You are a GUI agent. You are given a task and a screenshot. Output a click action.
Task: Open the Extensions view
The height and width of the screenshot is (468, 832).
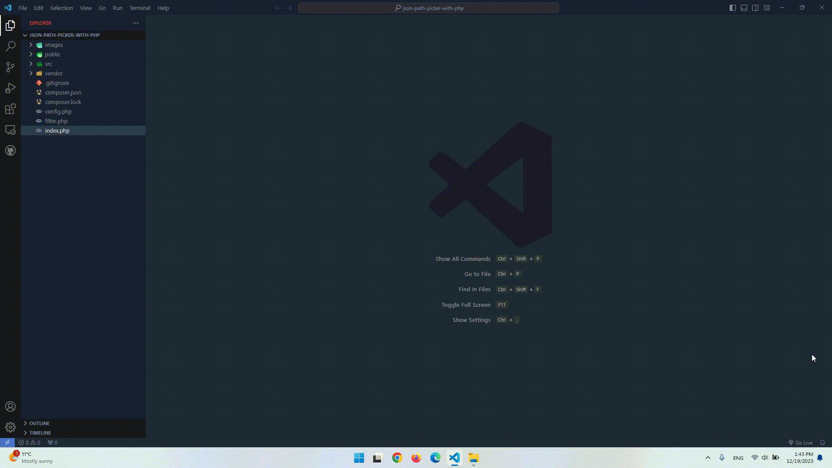point(10,109)
